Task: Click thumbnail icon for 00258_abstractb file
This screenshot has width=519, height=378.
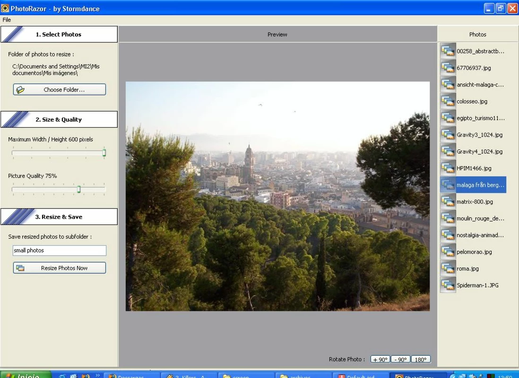Action: (x=448, y=51)
